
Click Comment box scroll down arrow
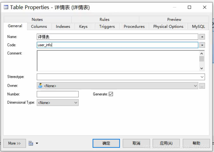(x=201, y=68)
